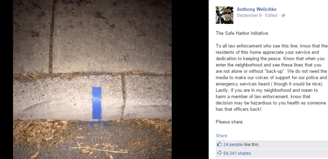
Task: Click the black margin left of photo
Action: [7, 79]
